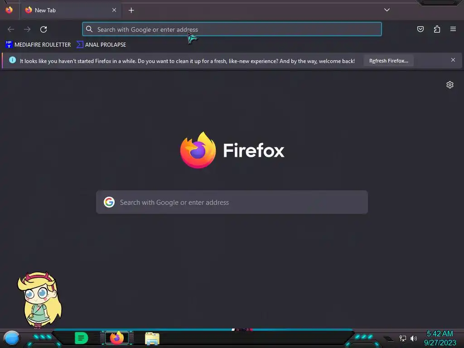Viewport: 464px width, 348px height.
Task: Click the Google G icon in search box
Action: 109,203
